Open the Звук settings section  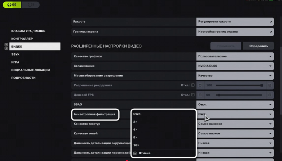coord(15,54)
